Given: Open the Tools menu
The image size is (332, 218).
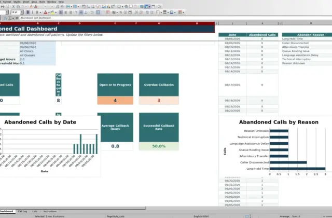Looking at the screenshot, I should 42,2.
